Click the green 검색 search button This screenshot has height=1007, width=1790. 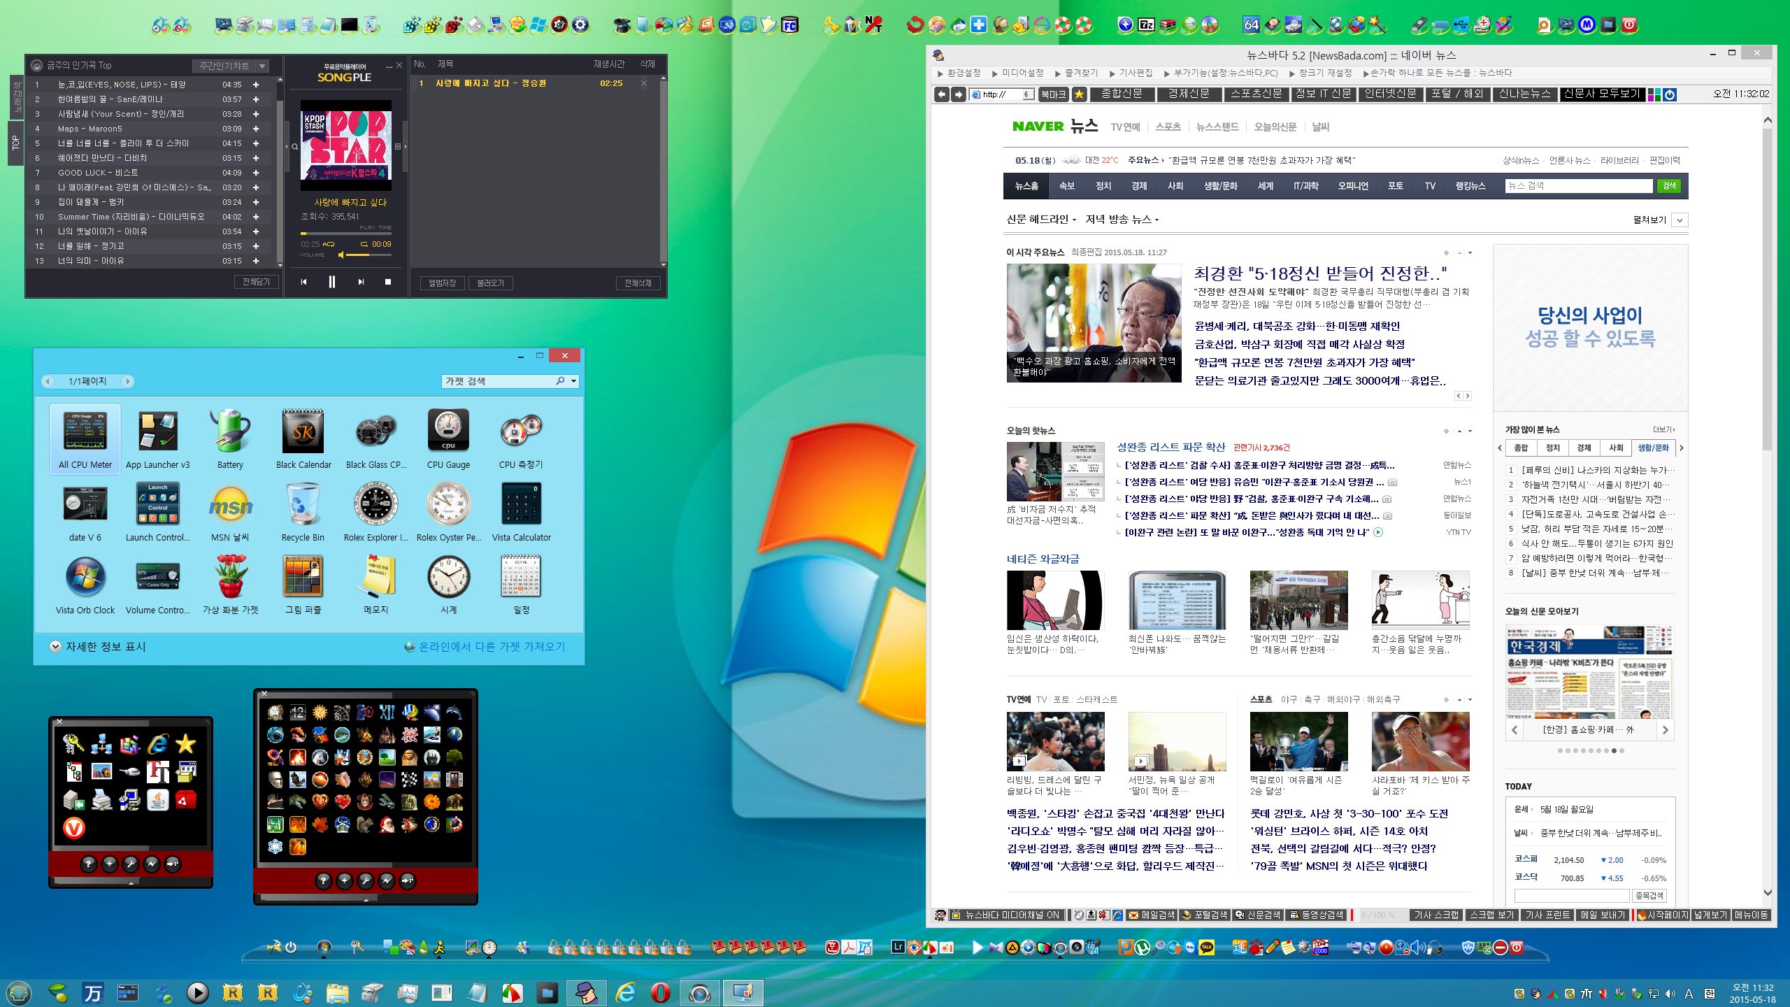coord(1669,186)
